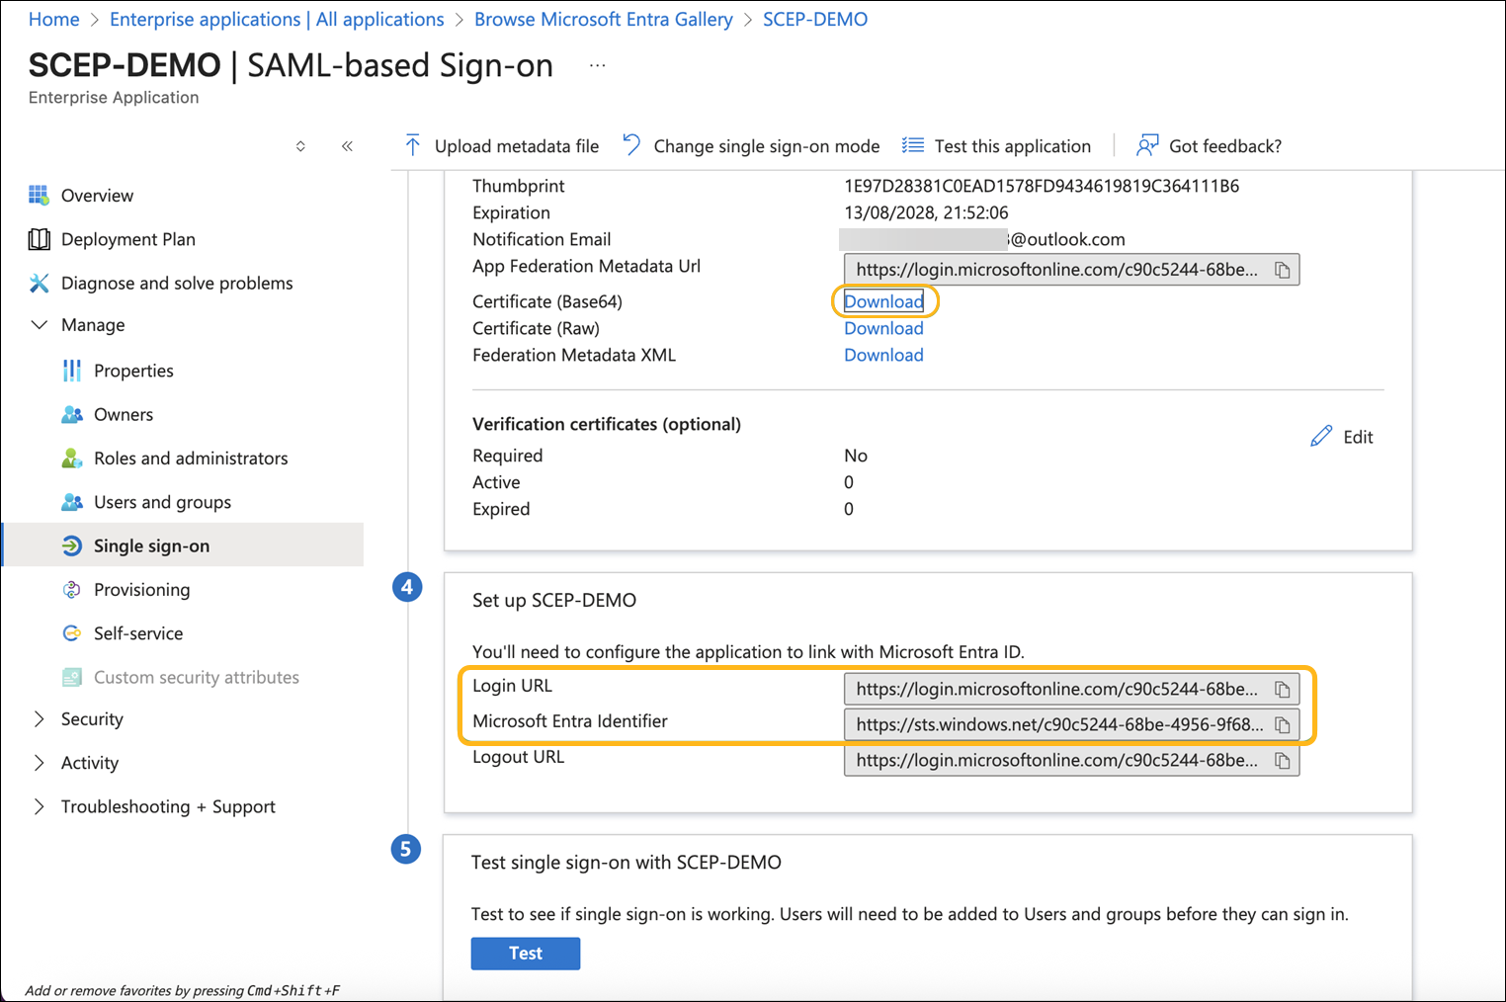This screenshot has width=1506, height=1002.
Task: Download the Certificate (Base64)
Action: pyautogui.click(x=883, y=302)
